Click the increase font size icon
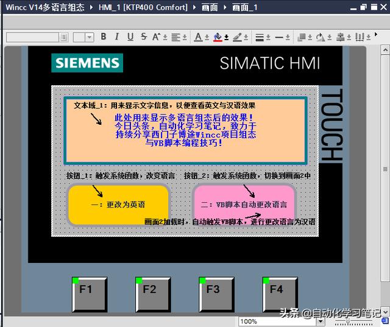Viewport: 390px width, 327px height. pos(156,37)
